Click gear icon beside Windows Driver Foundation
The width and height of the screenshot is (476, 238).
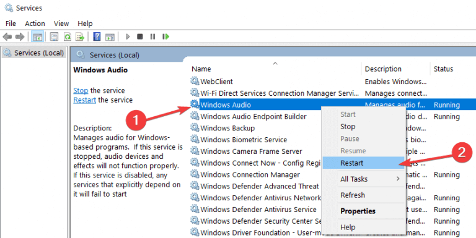[x=195, y=232]
